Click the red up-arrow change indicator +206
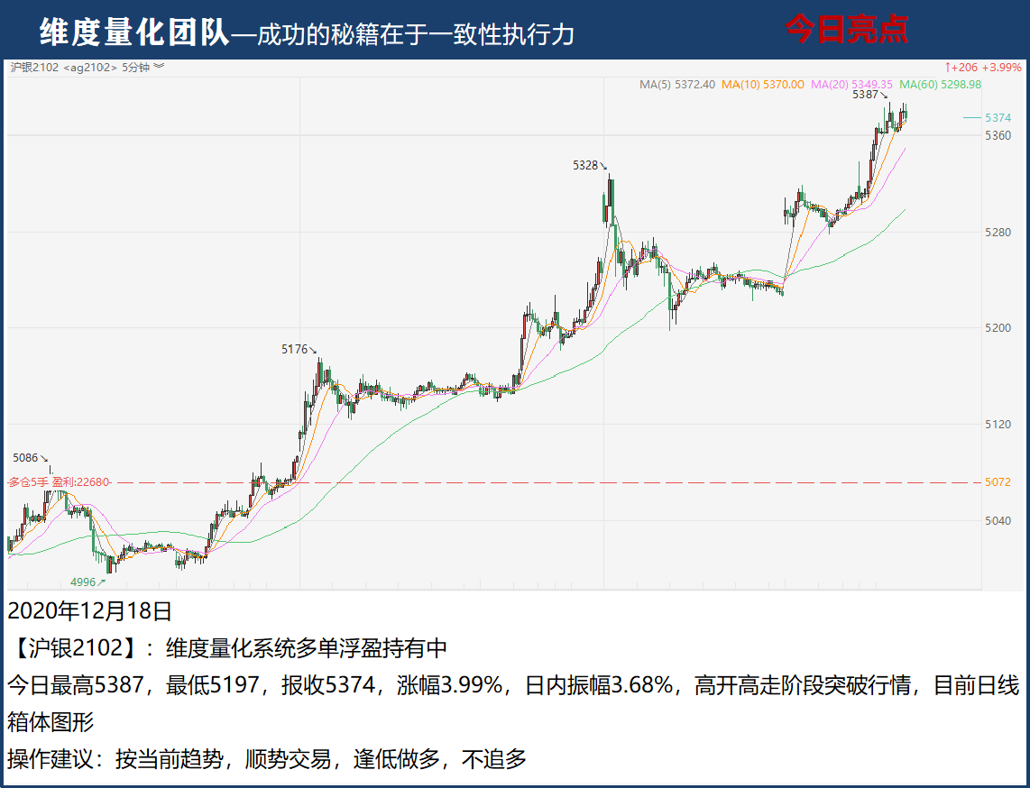The height and width of the screenshot is (788, 1030). click(961, 67)
